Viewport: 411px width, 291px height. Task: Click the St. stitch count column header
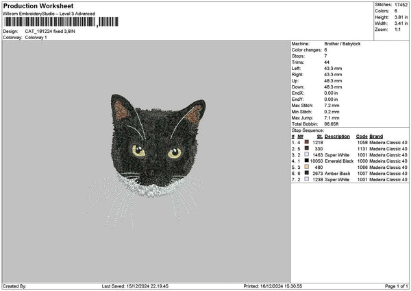tap(319, 136)
